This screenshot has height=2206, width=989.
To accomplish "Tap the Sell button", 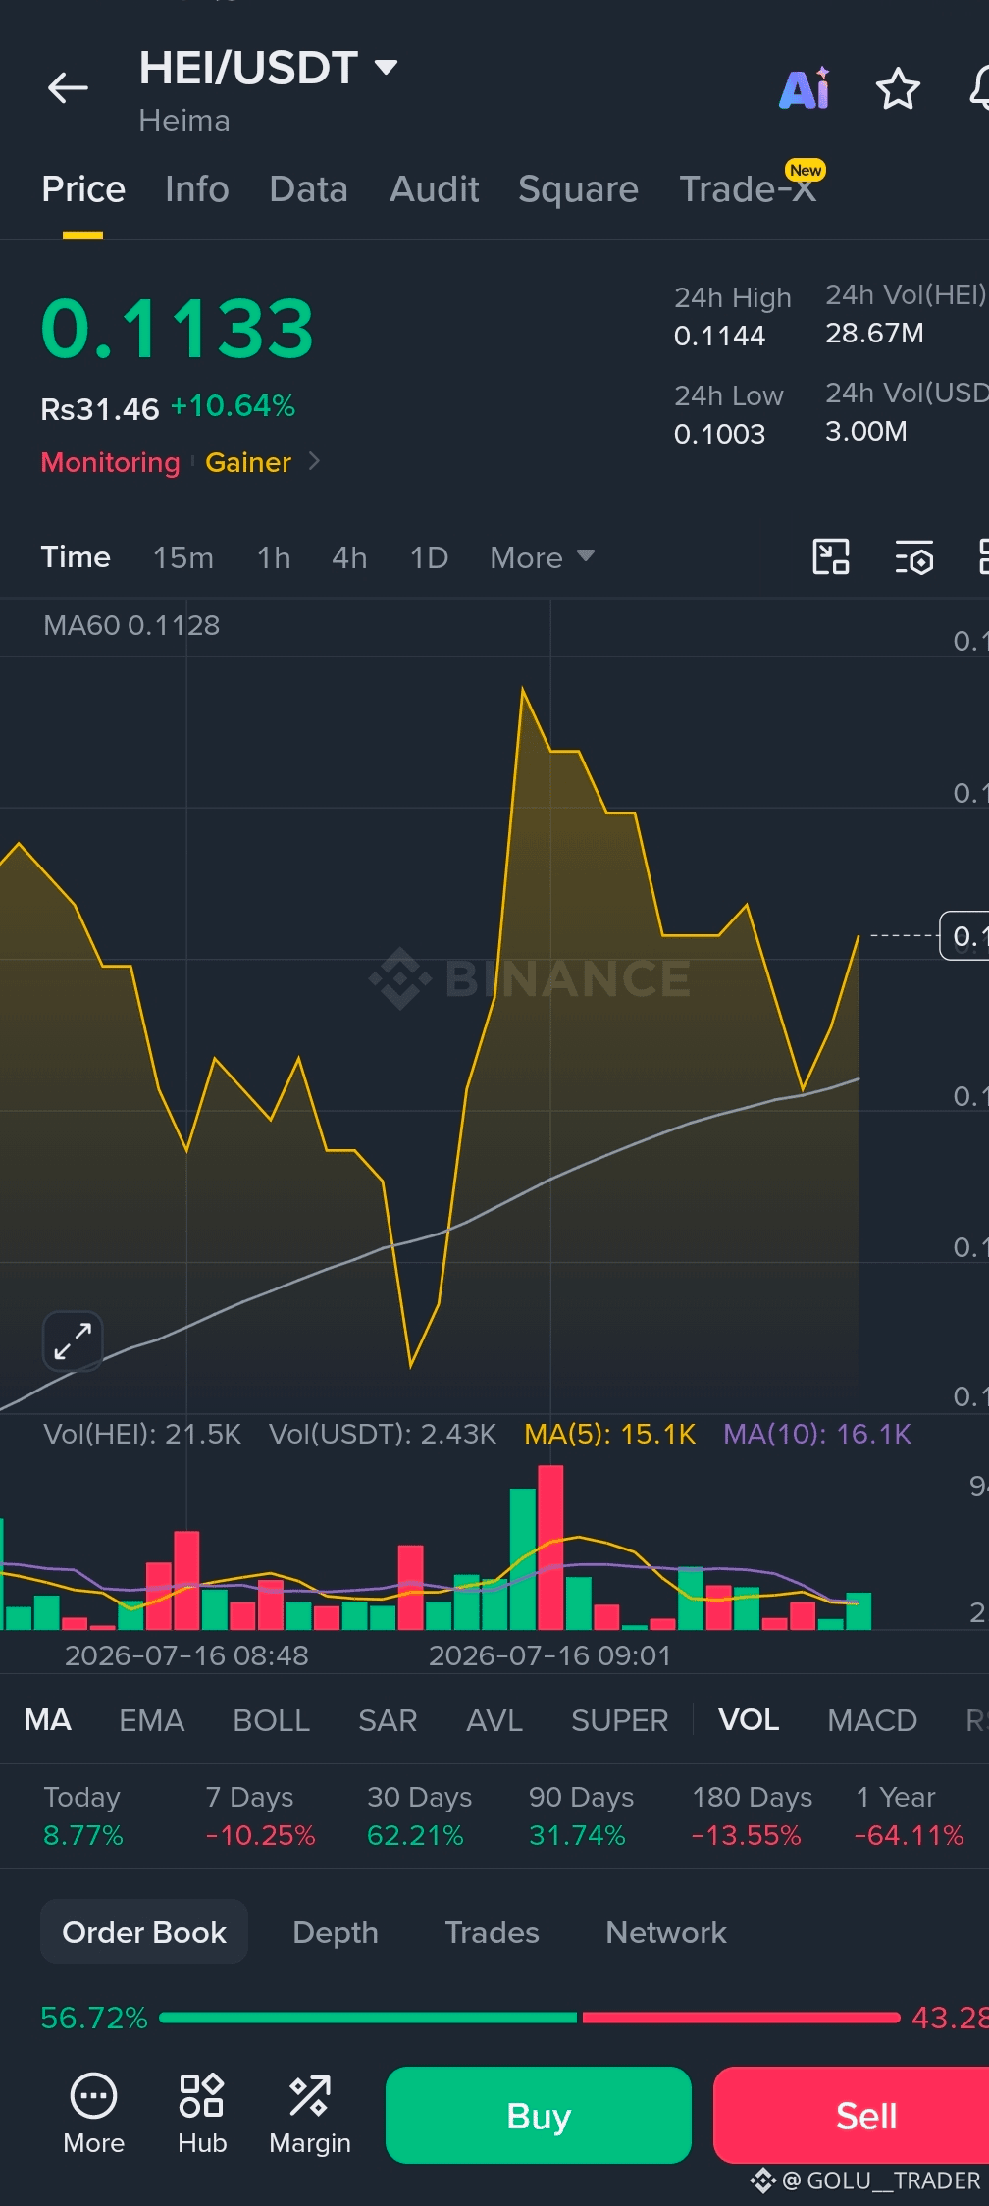I will (x=852, y=2115).
